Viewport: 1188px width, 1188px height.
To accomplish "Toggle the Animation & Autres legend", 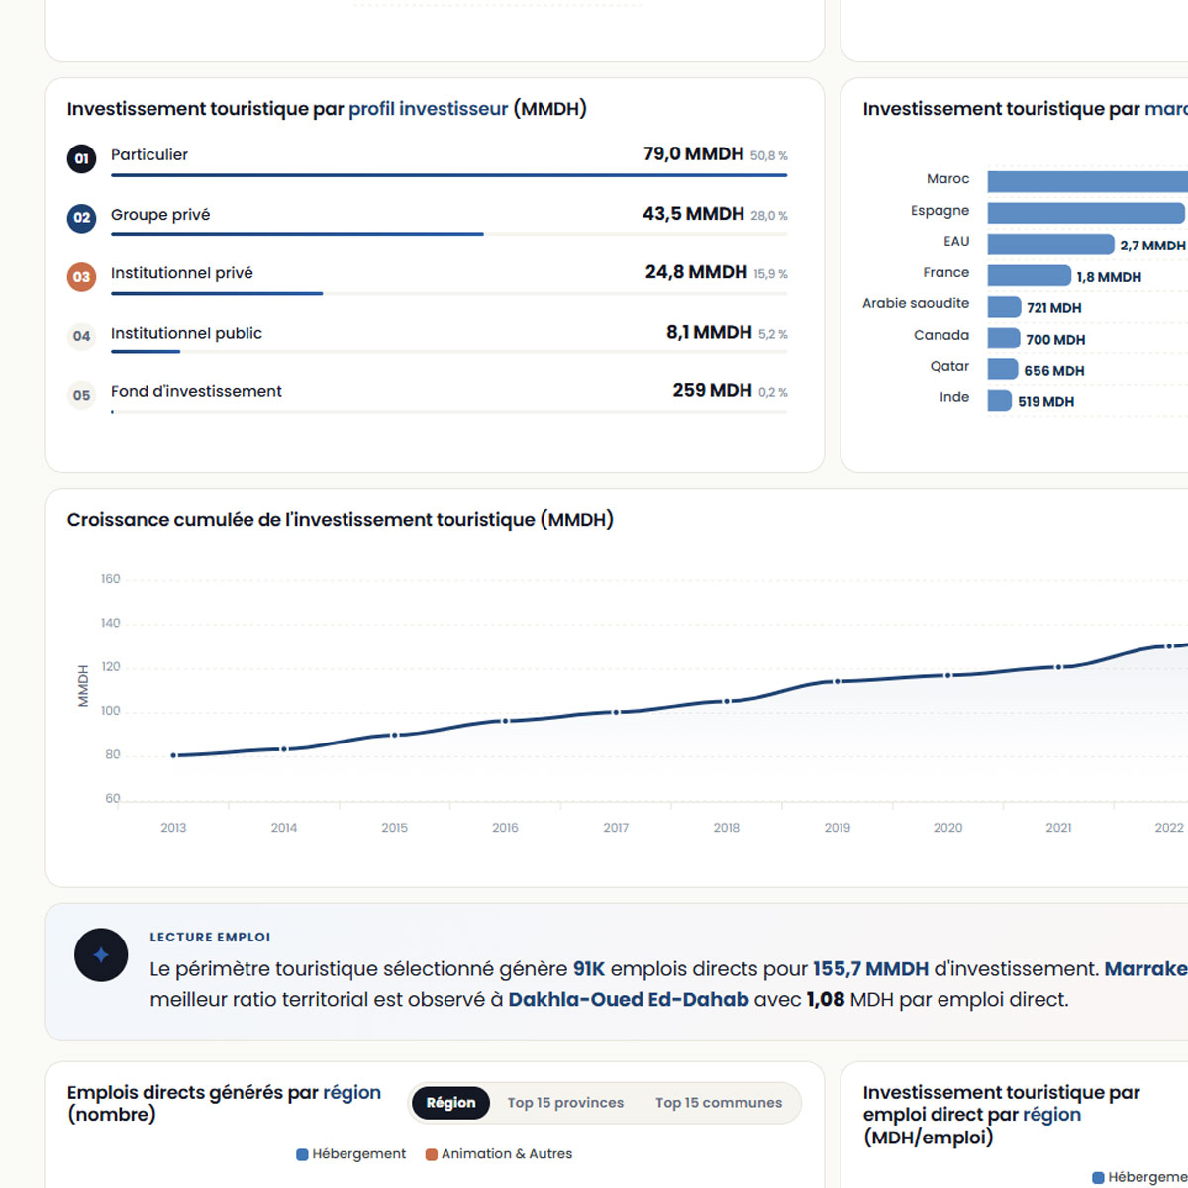I will (x=499, y=1154).
